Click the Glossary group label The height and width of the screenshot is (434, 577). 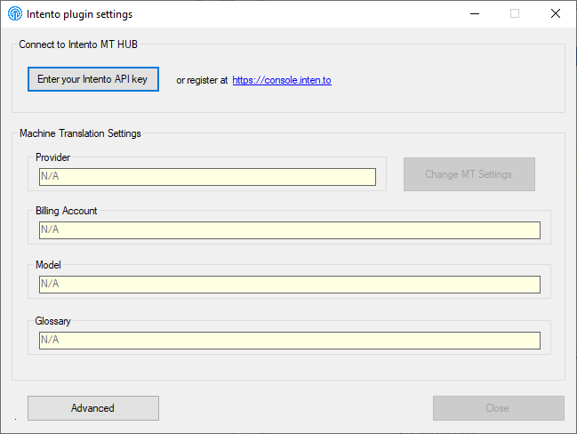coord(52,321)
